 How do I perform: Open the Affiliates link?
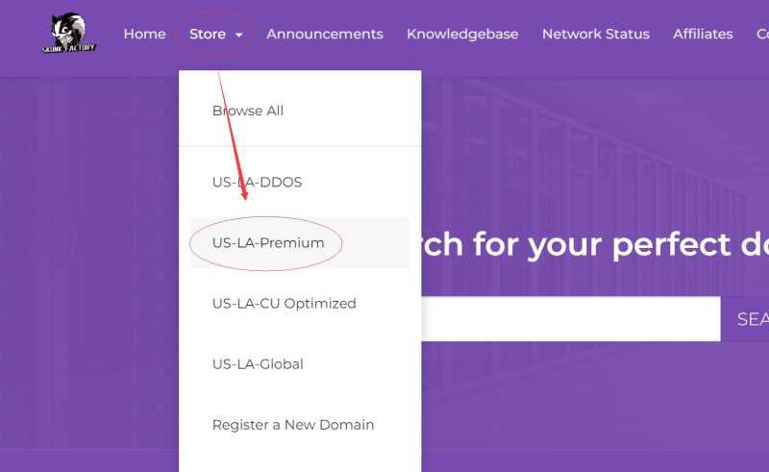(703, 34)
